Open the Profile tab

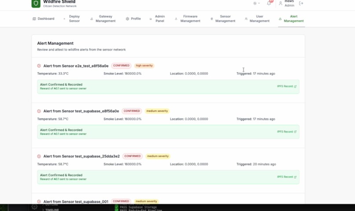(x=133, y=19)
